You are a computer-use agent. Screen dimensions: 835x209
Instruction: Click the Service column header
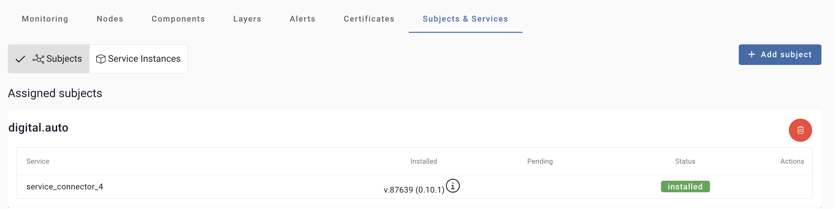[x=37, y=161]
